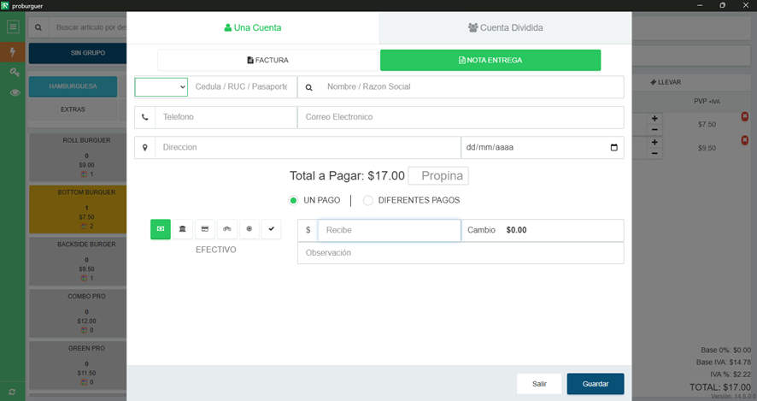Viewport: 757px width, 401px height.
Task: Open the key icon in the sidebar
Action: click(x=15, y=72)
